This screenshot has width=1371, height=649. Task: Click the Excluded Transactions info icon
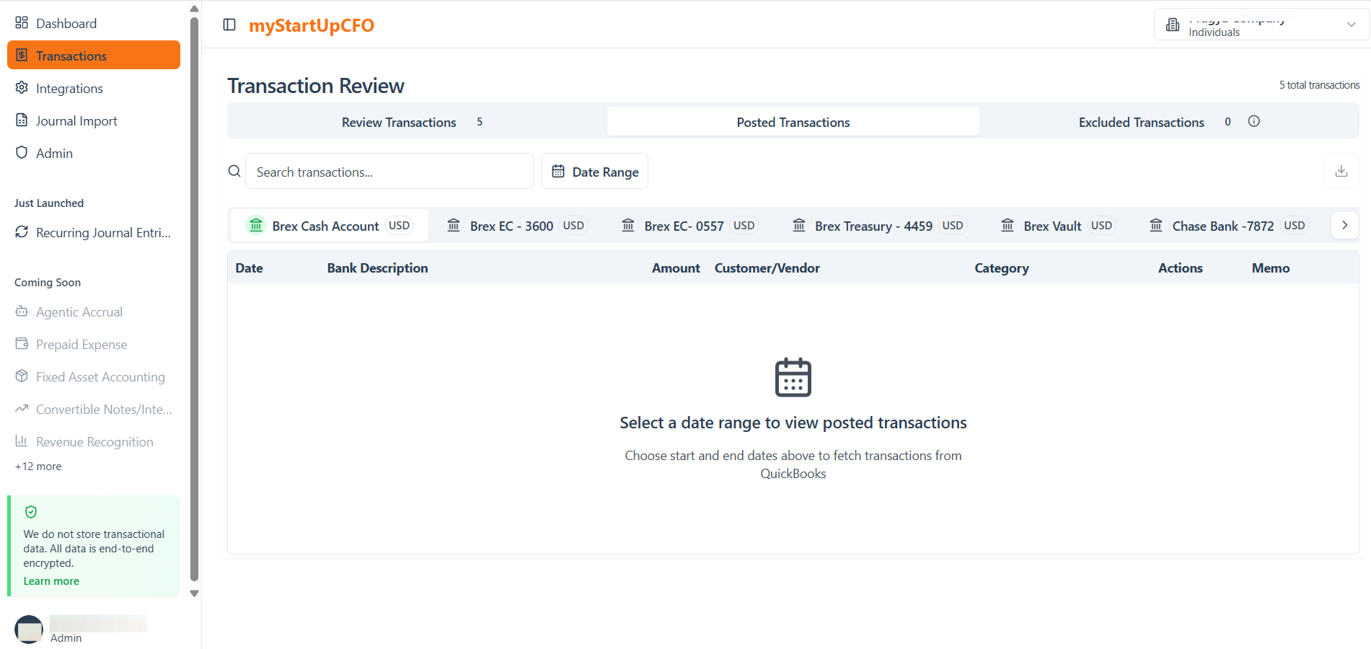pos(1254,121)
